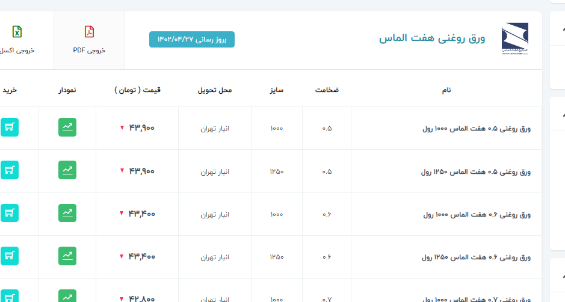Click the قیمت (تومان) column header
Viewport: 565px width, 302px height.
(138, 90)
